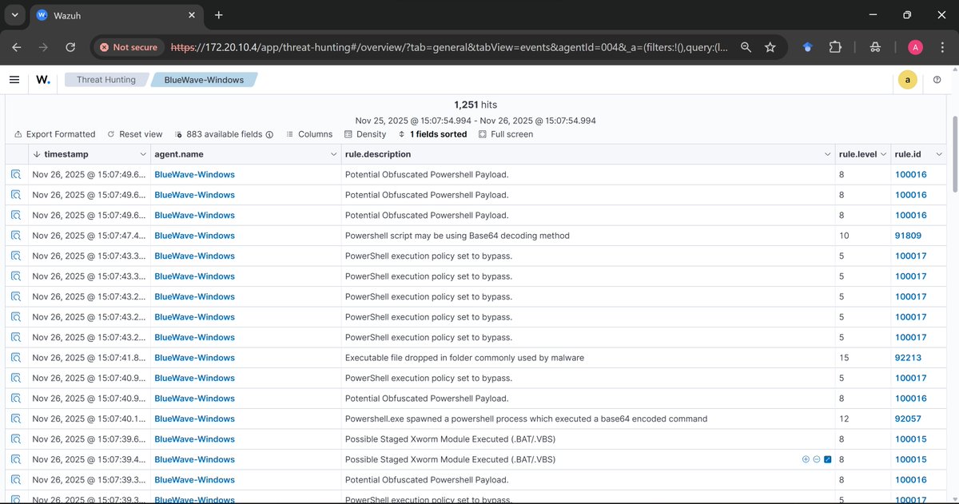This screenshot has height=504, width=959.
Task: Expand details of the first event row
Action: [x=16, y=174]
